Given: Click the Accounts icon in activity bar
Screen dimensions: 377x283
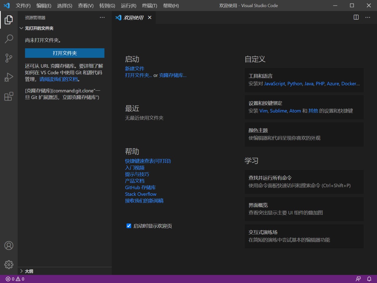Looking at the screenshot, I should pyautogui.click(x=9, y=246).
